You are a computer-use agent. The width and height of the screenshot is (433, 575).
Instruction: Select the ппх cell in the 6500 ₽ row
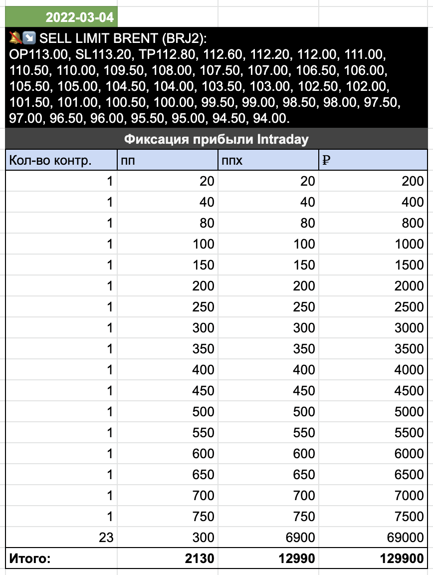pyautogui.click(x=268, y=474)
